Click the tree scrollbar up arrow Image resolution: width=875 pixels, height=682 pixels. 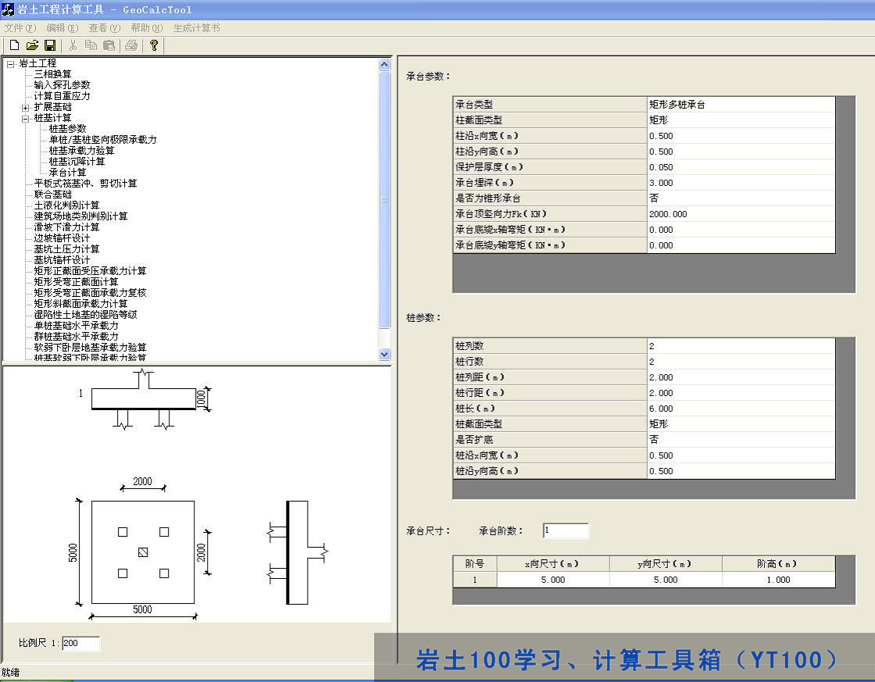(x=384, y=64)
